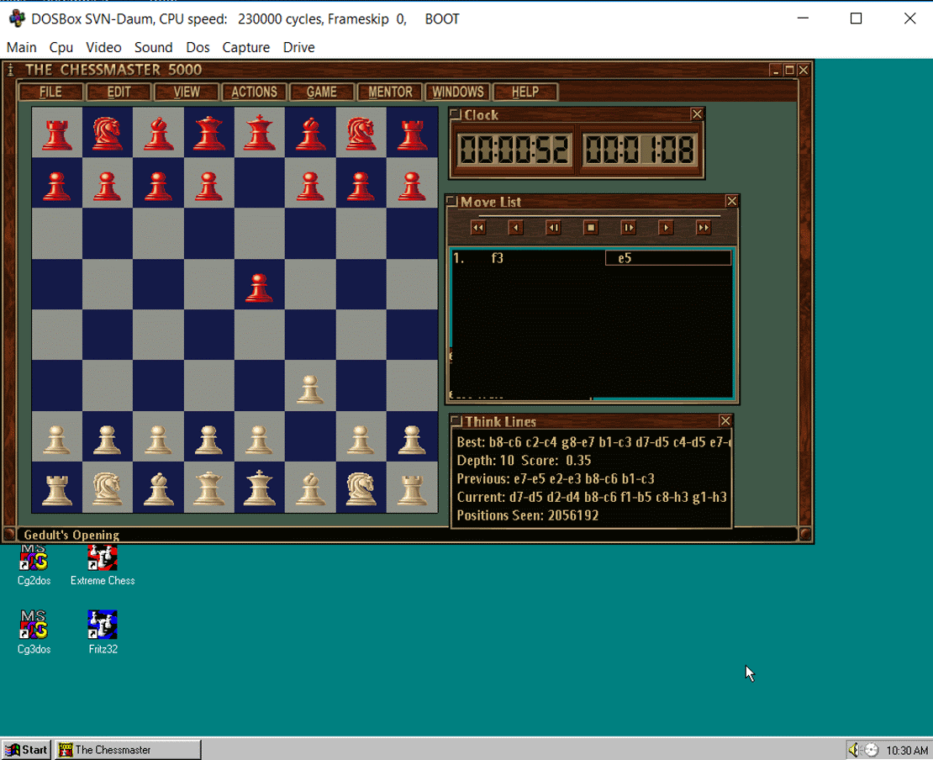Open DOSBox Main menu
The image size is (933, 760).
(x=21, y=47)
